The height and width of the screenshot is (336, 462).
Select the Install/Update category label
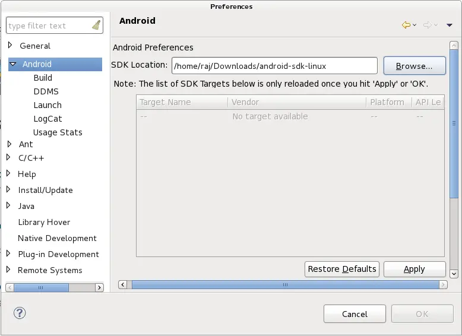45,190
